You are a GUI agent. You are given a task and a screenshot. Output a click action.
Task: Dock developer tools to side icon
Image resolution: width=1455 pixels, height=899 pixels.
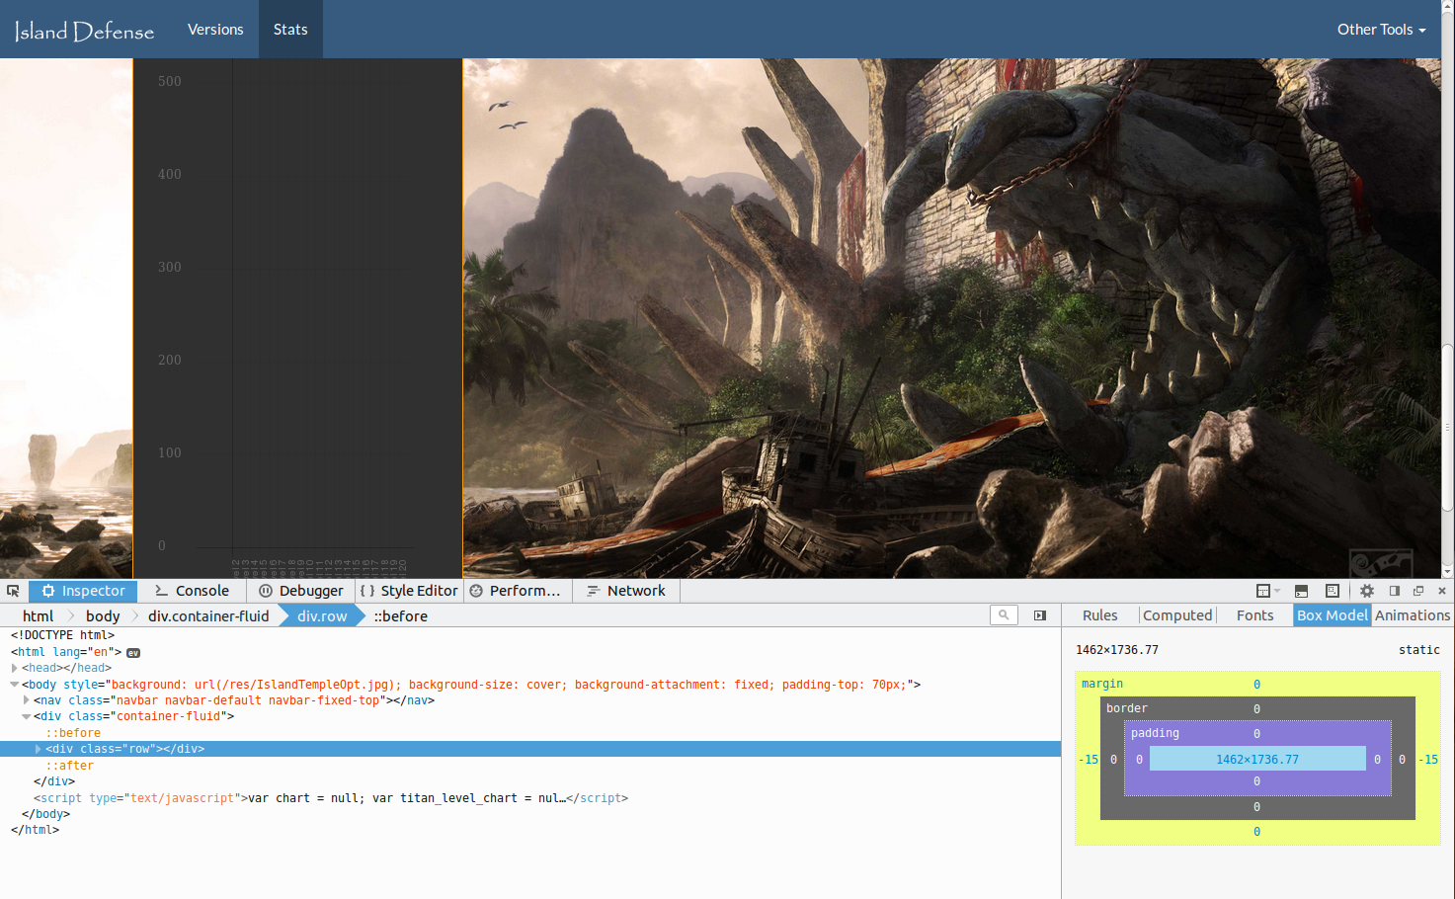click(1395, 591)
